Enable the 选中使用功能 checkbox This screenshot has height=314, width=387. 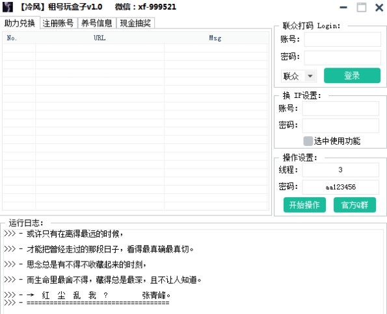click(x=308, y=141)
